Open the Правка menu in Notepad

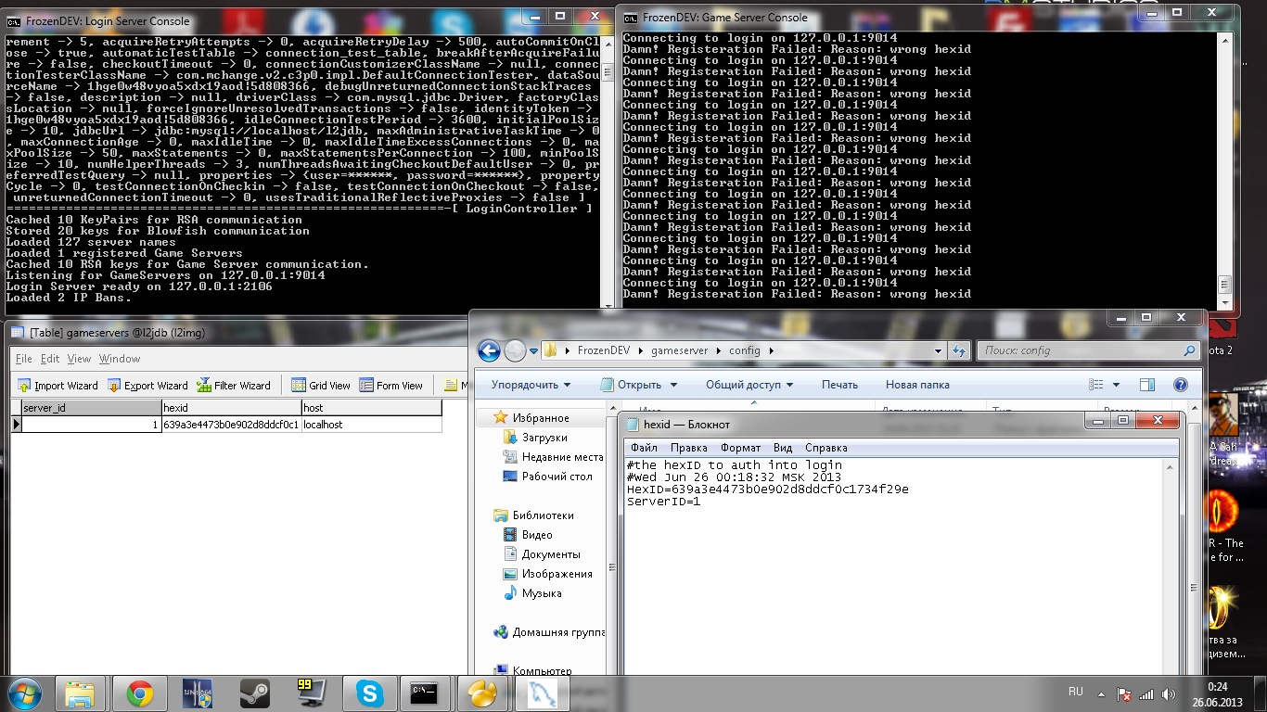coord(688,448)
